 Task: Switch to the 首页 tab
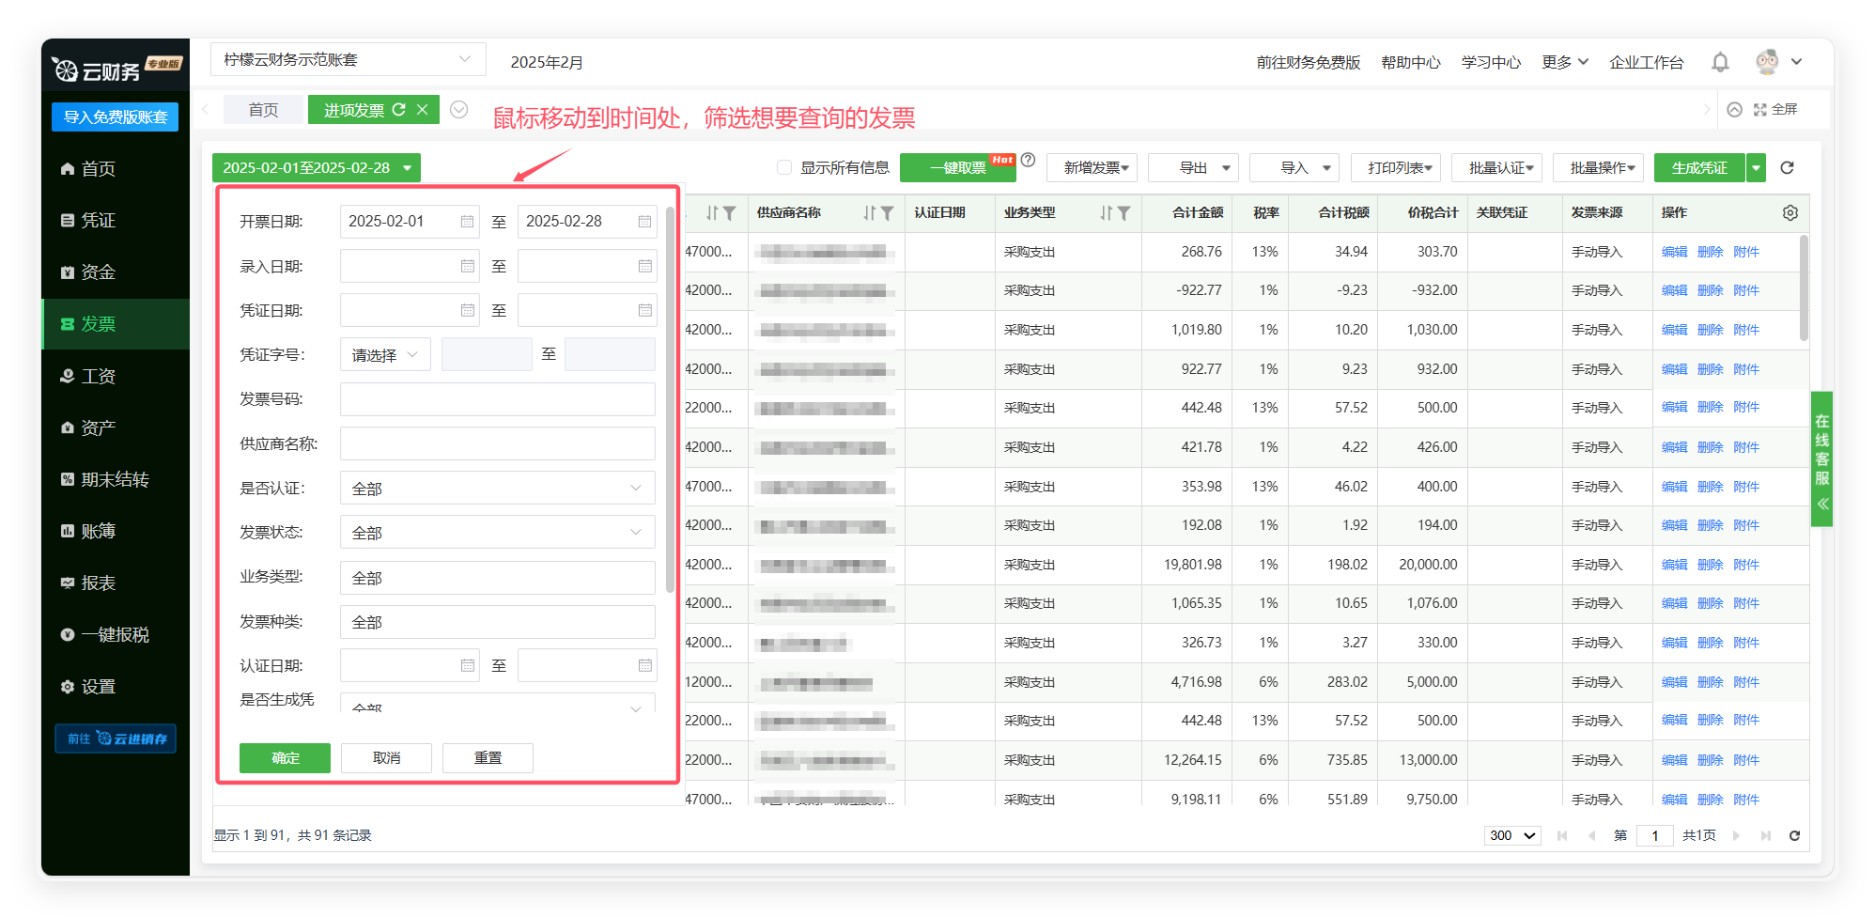click(263, 110)
